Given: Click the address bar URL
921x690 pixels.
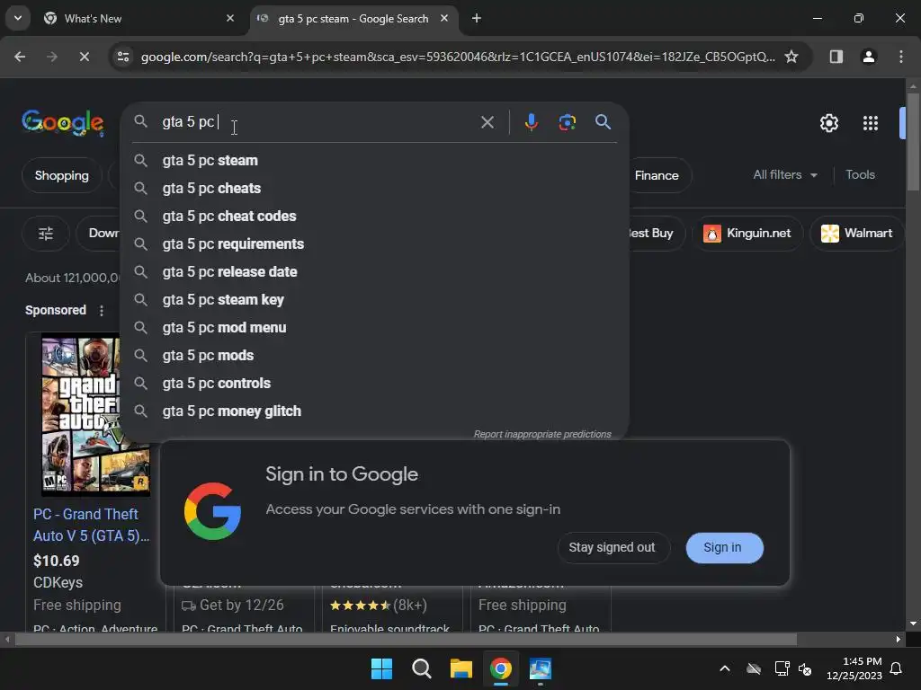Looking at the screenshot, I should (458, 57).
